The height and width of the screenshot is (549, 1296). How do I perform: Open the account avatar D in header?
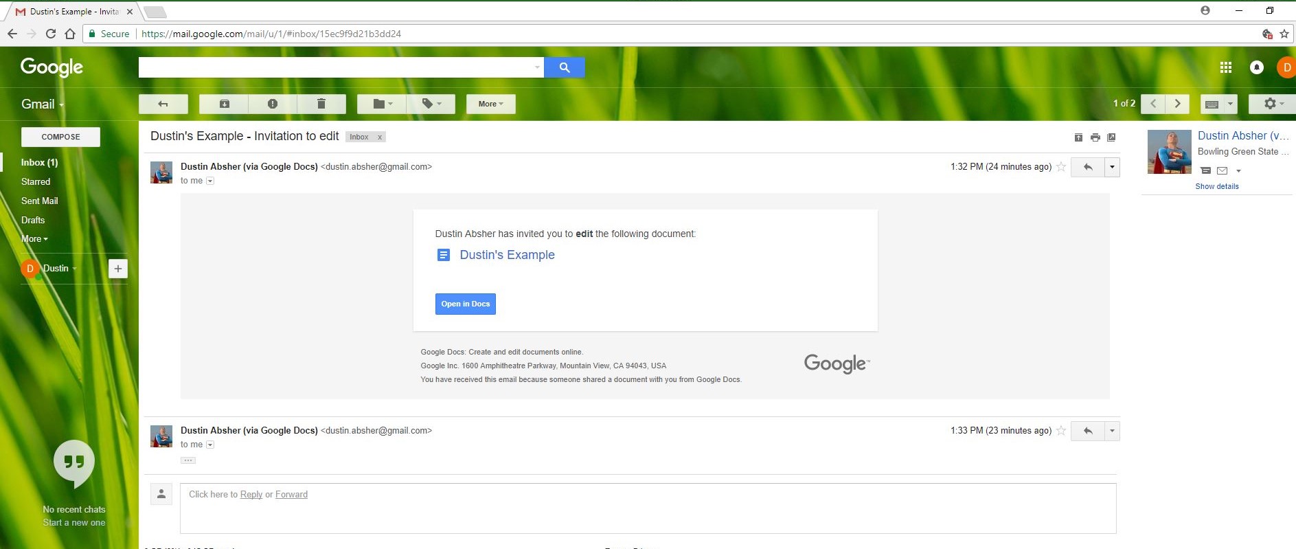click(1286, 67)
